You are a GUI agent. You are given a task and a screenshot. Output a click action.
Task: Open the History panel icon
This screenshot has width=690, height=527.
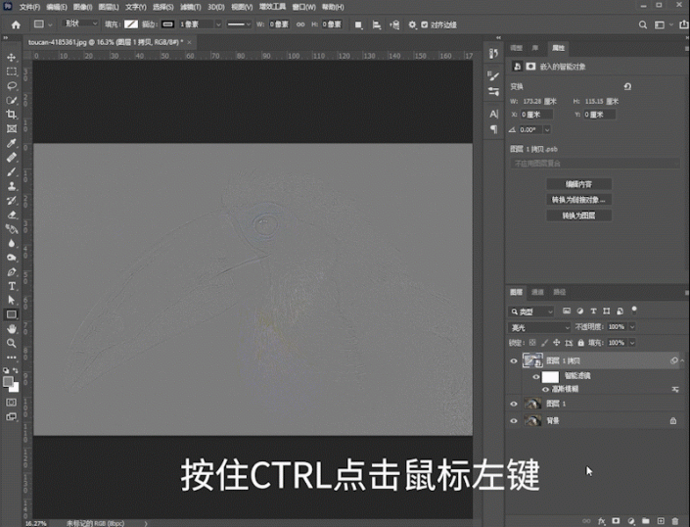[493, 53]
